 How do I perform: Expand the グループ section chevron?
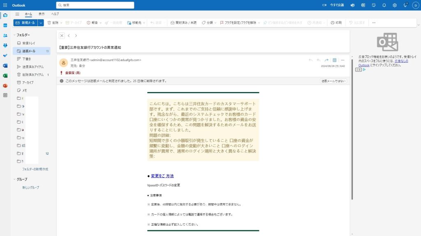click(15, 179)
